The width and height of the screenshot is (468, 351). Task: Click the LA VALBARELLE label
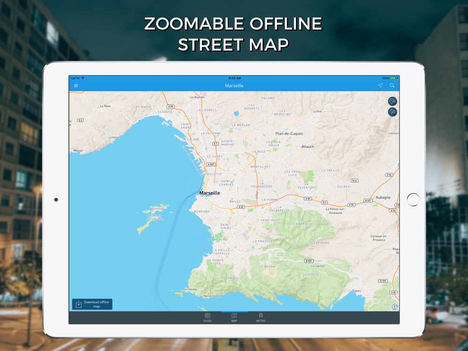[x=279, y=209]
